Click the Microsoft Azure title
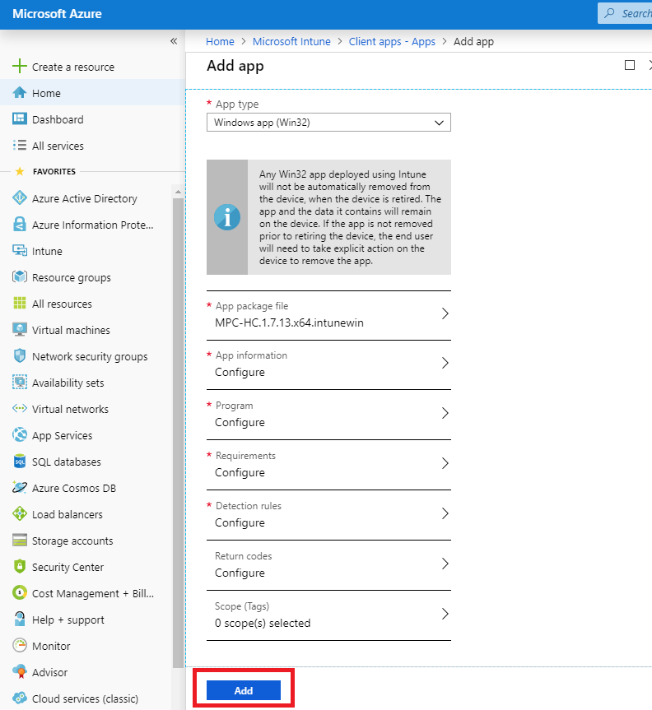 click(x=57, y=14)
